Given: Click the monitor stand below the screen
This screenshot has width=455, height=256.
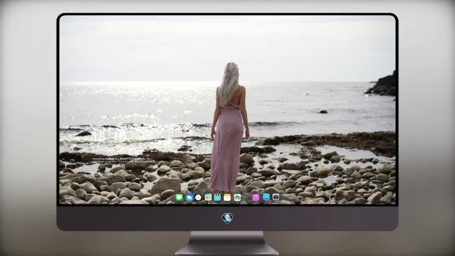Looking at the screenshot, I should click(x=227, y=243).
